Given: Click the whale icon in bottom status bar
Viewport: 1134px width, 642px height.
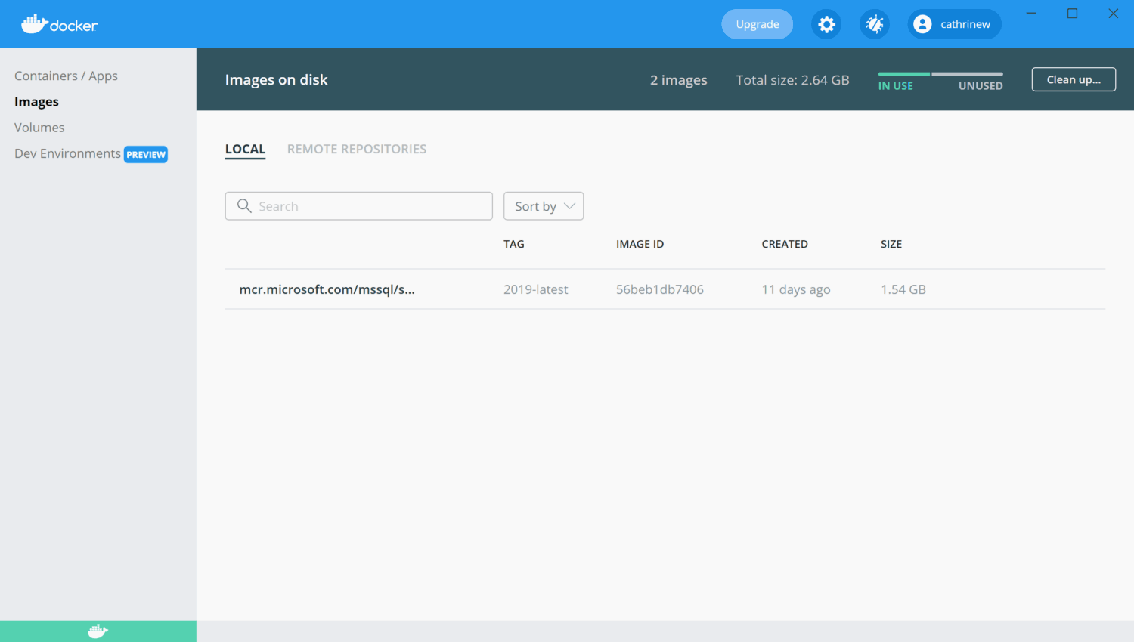Looking at the screenshot, I should click(x=98, y=631).
